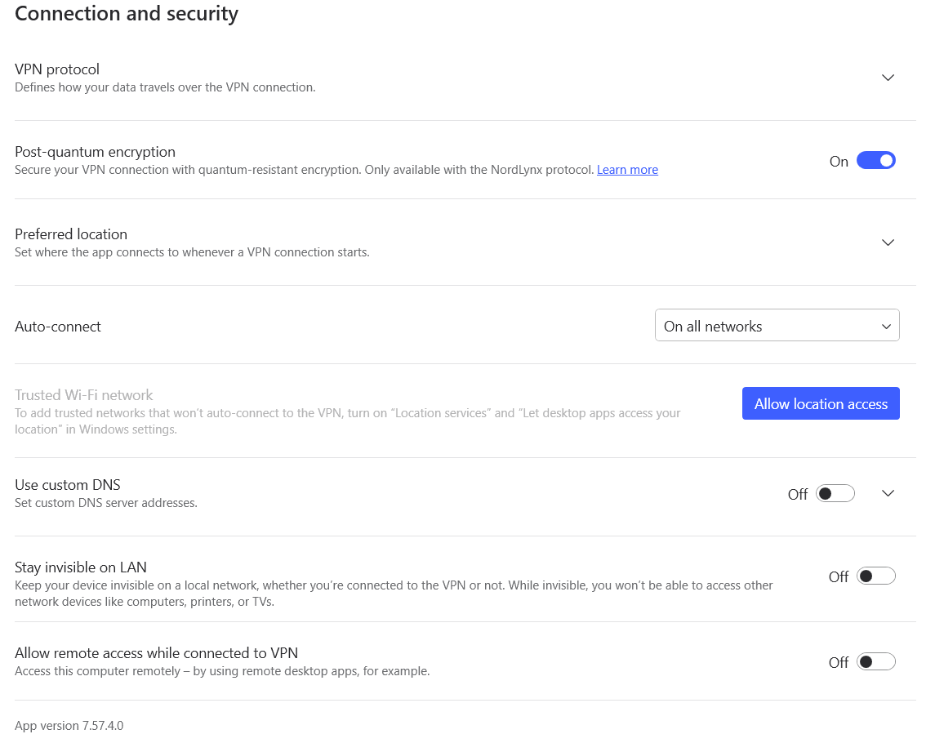Select the VPN protocol row
The width and height of the screenshot is (935, 743).
tap(57, 69)
